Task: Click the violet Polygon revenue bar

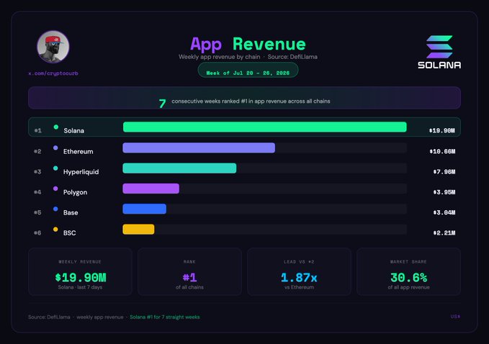Action: 151,189
